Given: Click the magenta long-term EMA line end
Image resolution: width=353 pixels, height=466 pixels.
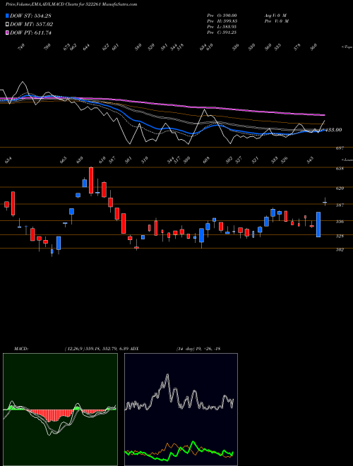Looking at the screenshot, I should 323,114.
